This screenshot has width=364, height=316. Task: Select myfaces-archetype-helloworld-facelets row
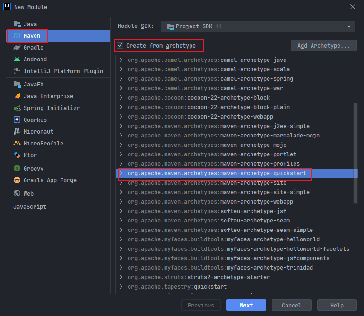tap(236, 249)
